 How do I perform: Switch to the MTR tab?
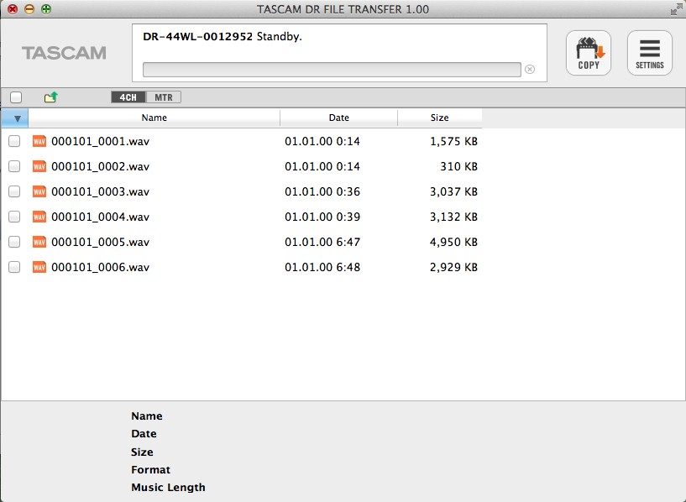click(164, 97)
